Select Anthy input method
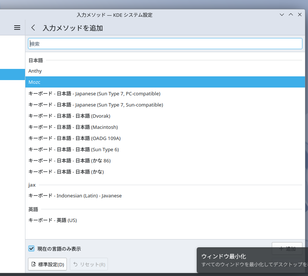Viewport: 308px width, 276px height. tap(35, 71)
